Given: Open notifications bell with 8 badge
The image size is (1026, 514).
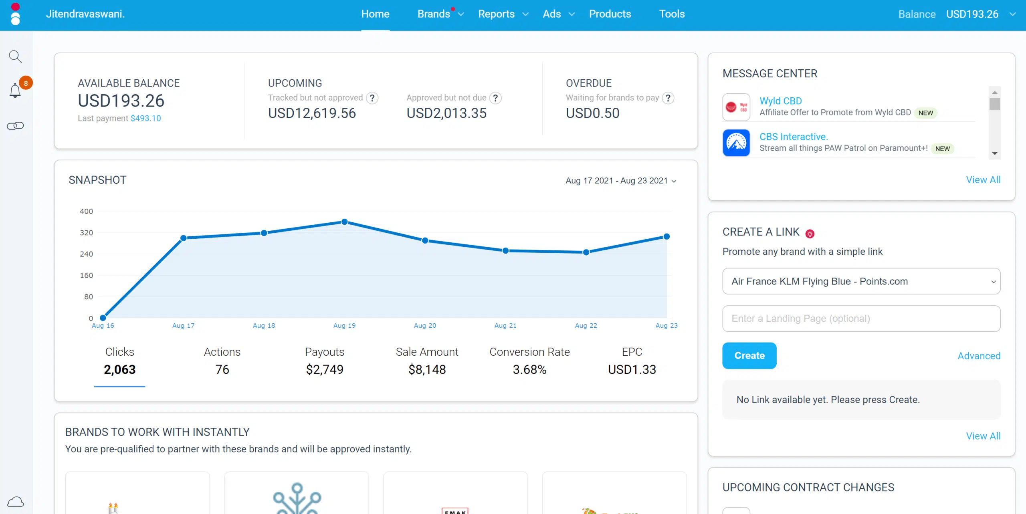Looking at the screenshot, I should click(16, 91).
